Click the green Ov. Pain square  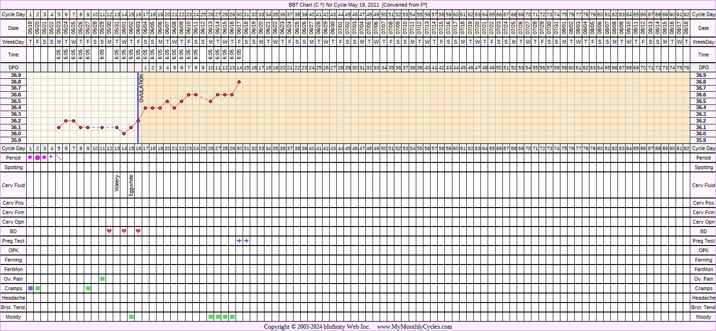pyautogui.click(x=102, y=279)
